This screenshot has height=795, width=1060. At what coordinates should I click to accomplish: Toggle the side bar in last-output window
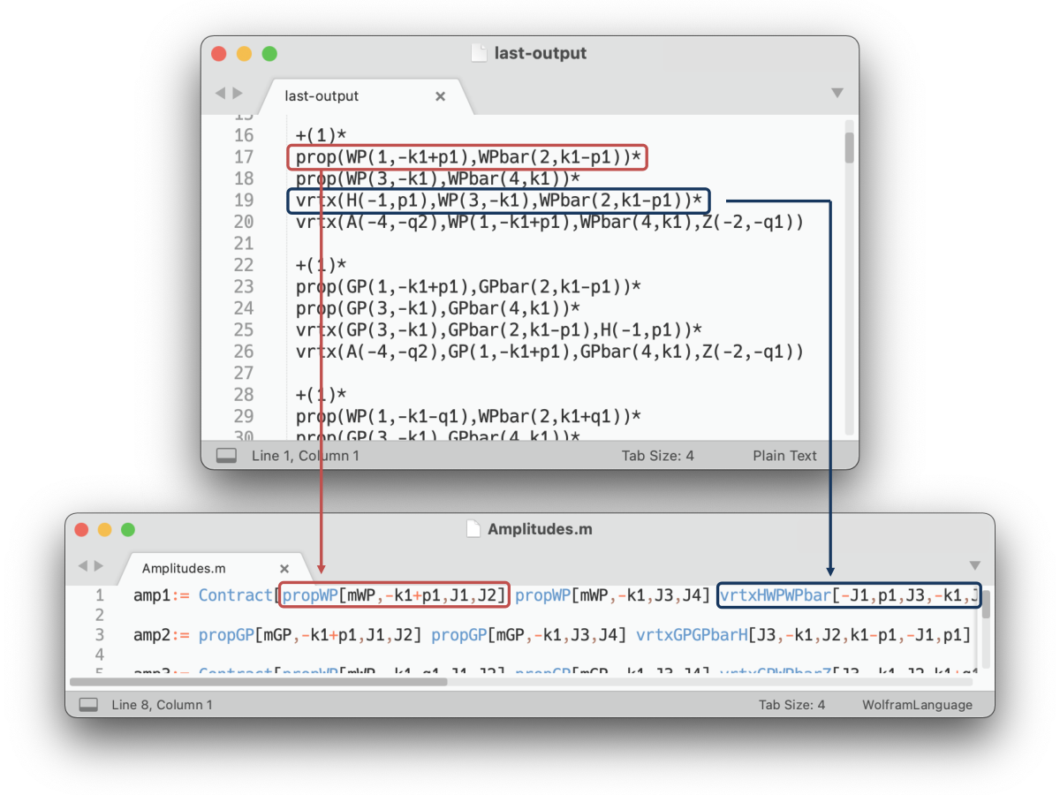point(227,456)
